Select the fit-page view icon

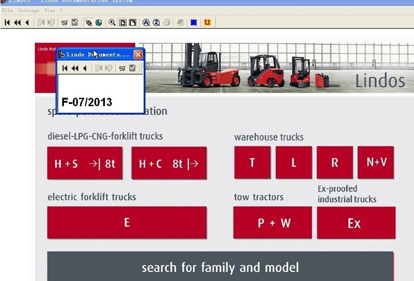tap(123, 23)
